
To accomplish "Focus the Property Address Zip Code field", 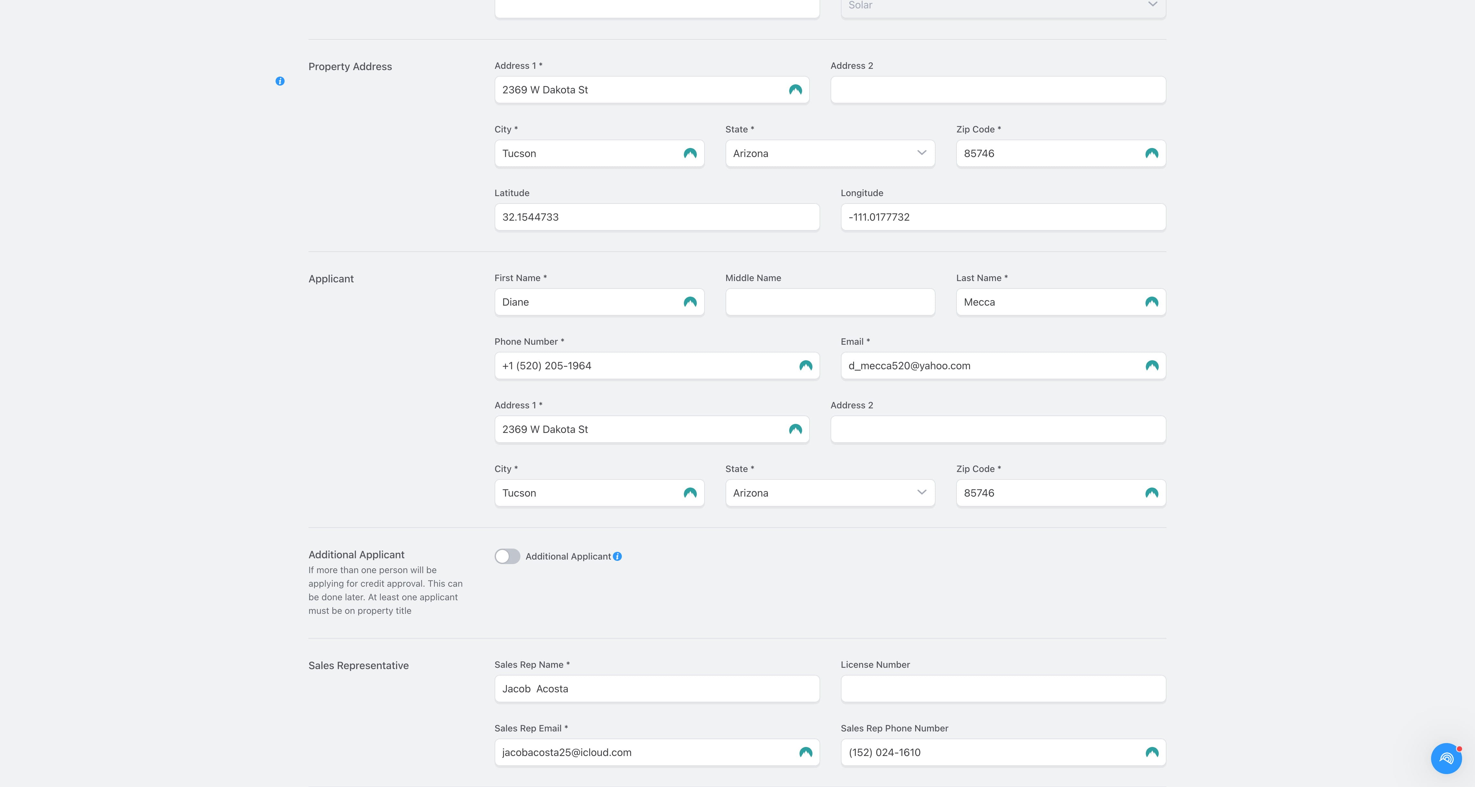I will click(1061, 153).
